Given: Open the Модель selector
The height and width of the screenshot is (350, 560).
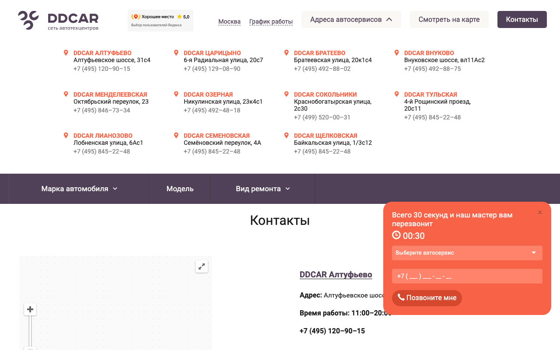Looking at the screenshot, I should (x=180, y=189).
